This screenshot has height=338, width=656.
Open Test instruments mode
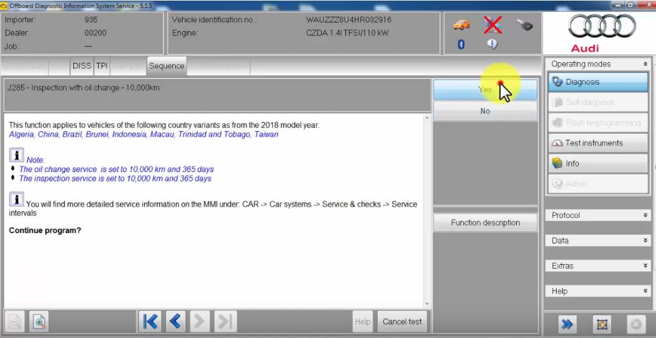[x=598, y=143]
